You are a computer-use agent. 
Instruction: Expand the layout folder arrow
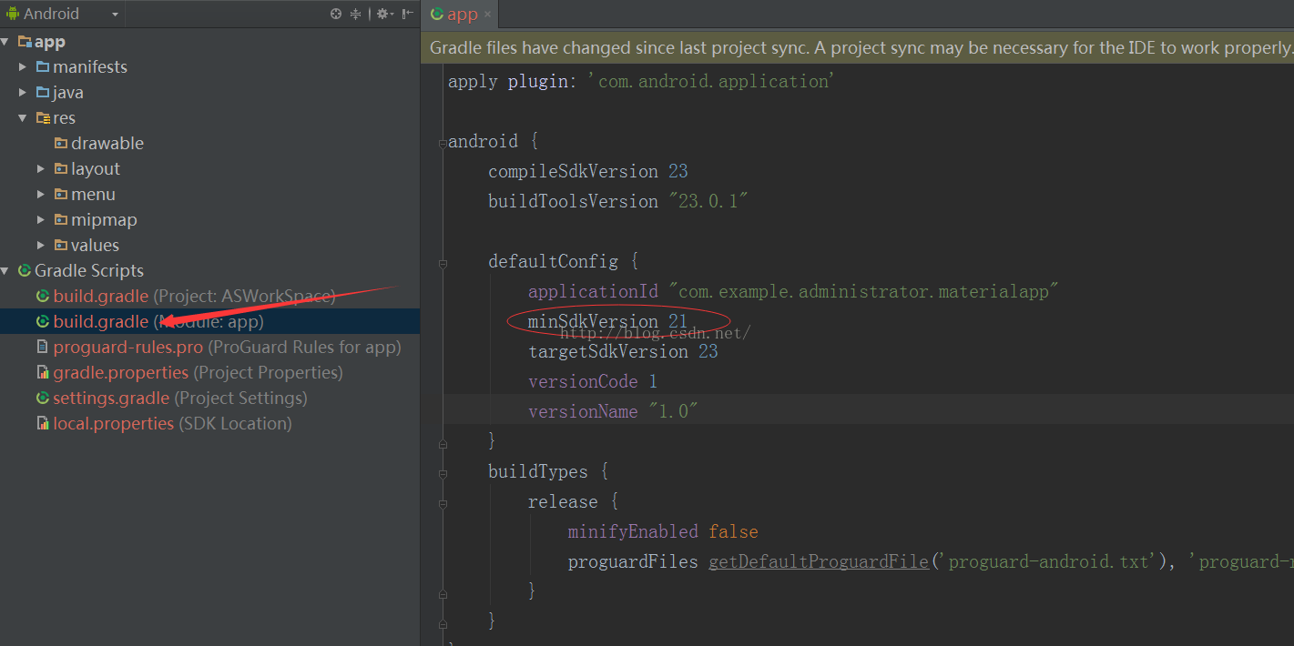click(x=41, y=169)
